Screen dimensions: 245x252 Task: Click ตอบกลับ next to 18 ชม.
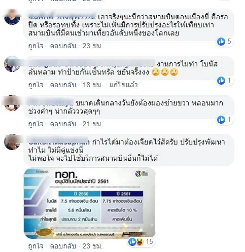pyautogui.click(x=63, y=85)
